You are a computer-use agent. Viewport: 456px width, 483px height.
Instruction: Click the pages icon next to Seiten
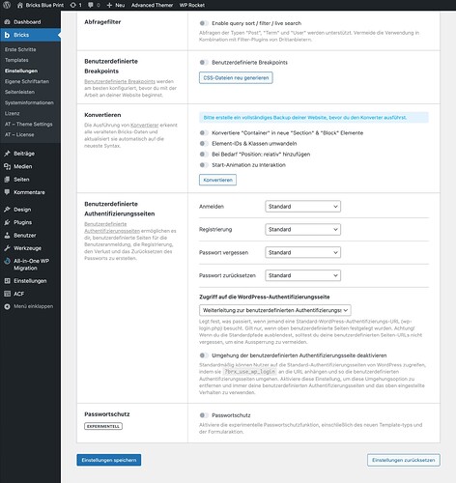click(x=7, y=180)
